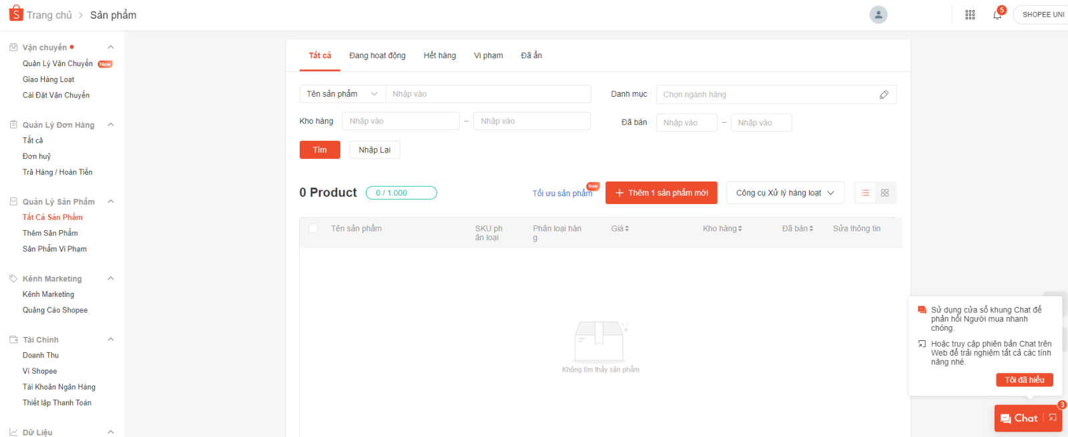The width and height of the screenshot is (1068, 437).
Task: Click the user avatar icon
Action: [878, 15]
